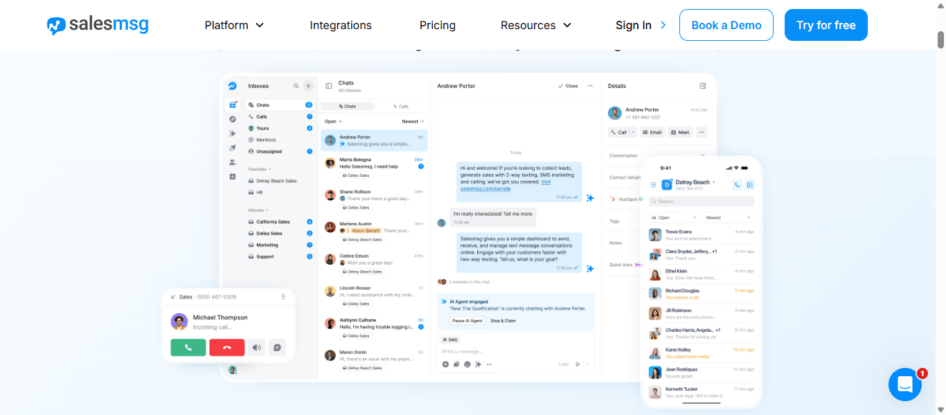Screen dimensions: 946x415
Task: Open the Platform dropdown menu
Action: coord(234,25)
